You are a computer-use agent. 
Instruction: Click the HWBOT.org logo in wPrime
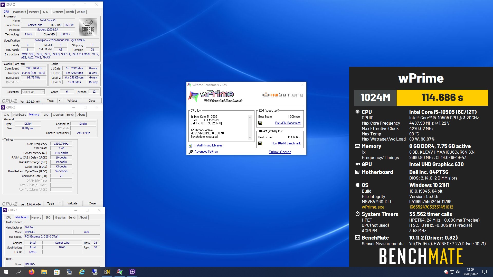click(x=283, y=95)
